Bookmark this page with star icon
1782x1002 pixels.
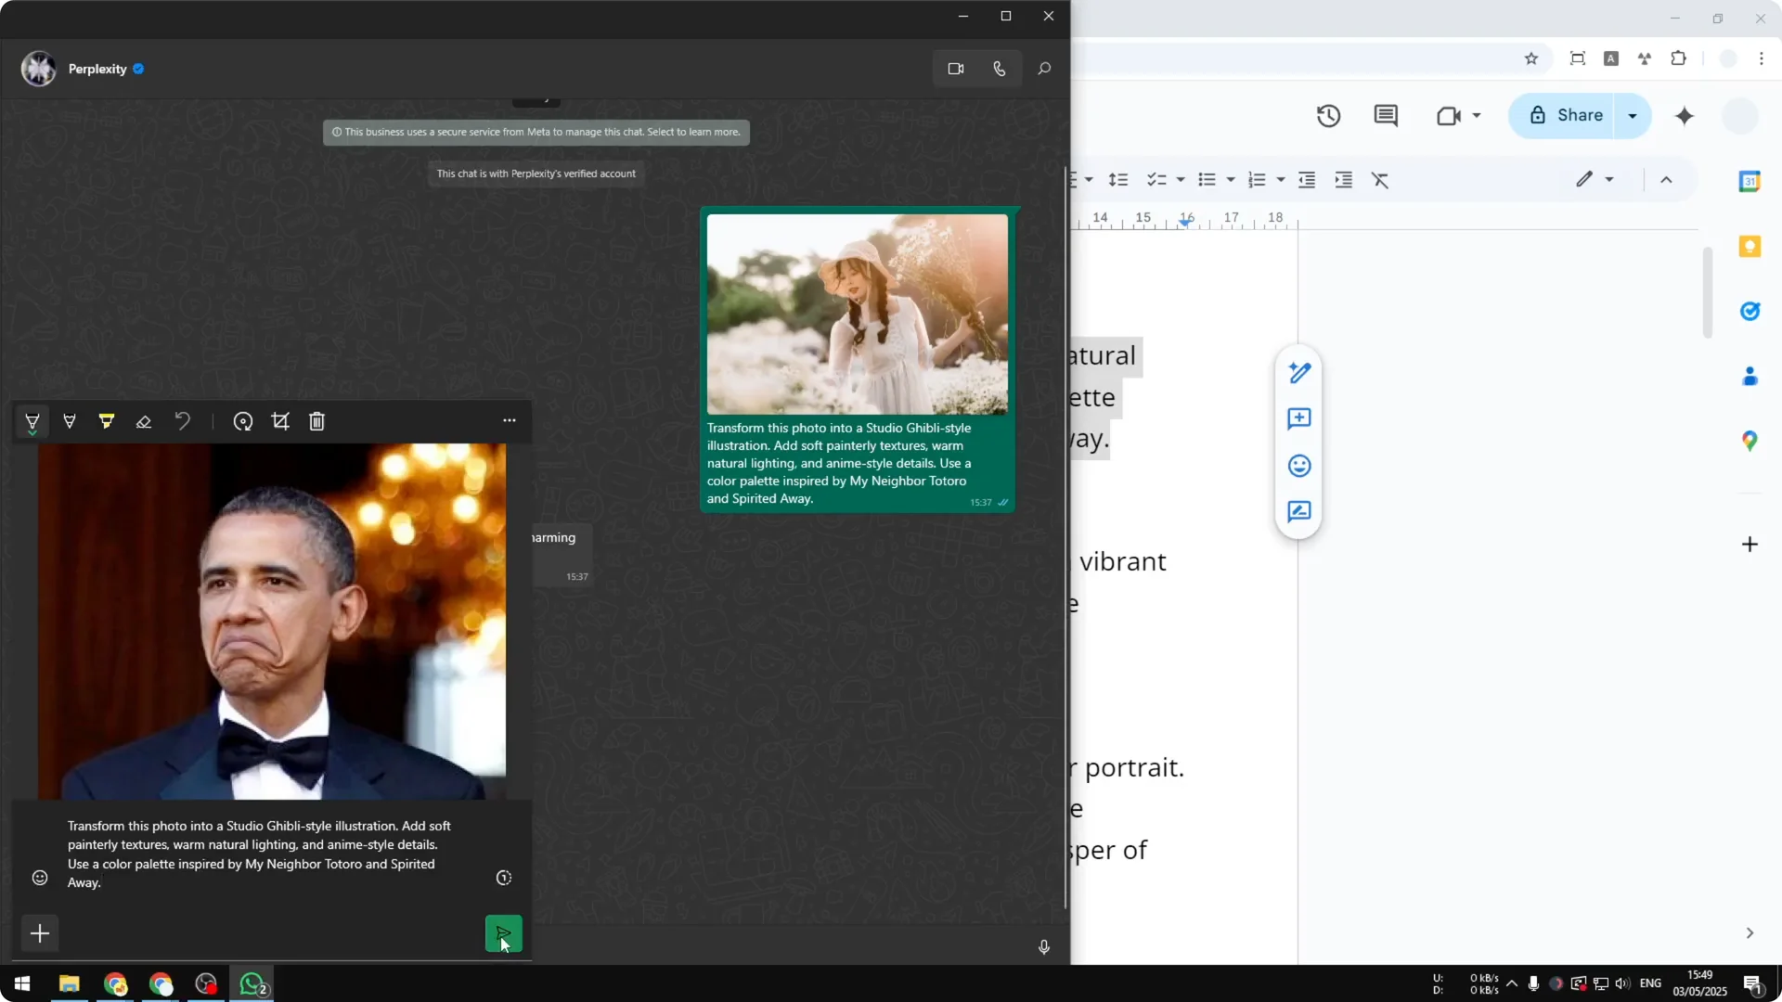click(x=1531, y=58)
